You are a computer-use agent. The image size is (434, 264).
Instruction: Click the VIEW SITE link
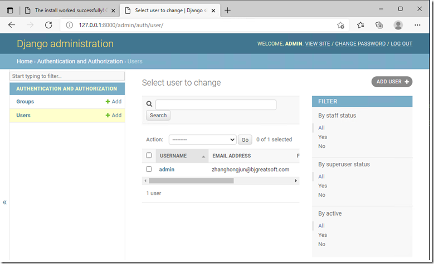pos(318,44)
